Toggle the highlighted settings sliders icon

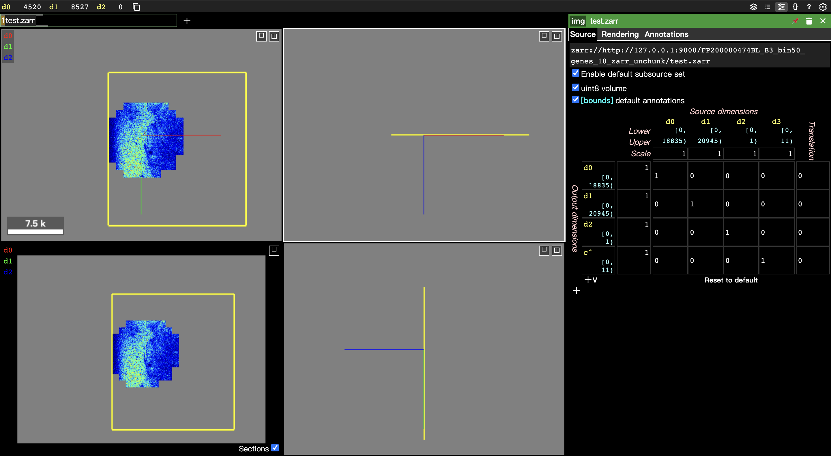[781, 7]
